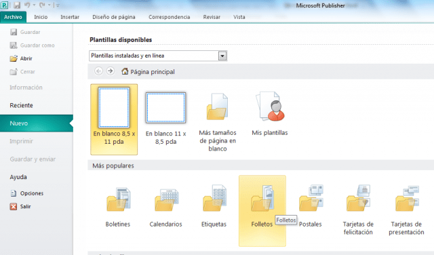Click the Página principal text link
Image resolution: width=434 pixels, height=255 pixels.
point(153,72)
